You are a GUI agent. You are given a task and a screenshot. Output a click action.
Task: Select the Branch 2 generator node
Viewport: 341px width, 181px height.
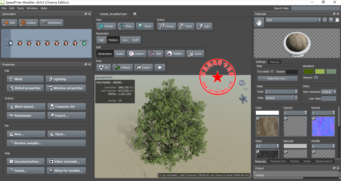pos(38,43)
